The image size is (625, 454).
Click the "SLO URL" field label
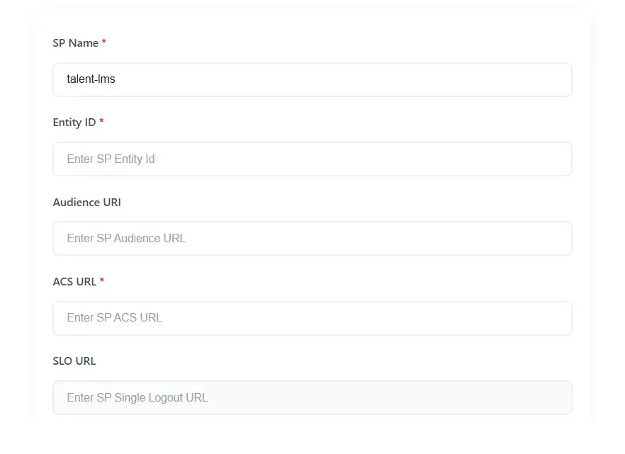(74, 361)
